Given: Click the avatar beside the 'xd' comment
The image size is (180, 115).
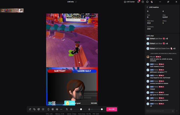Looking at the screenshot, I should pyautogui.click(x=148, y=104).
